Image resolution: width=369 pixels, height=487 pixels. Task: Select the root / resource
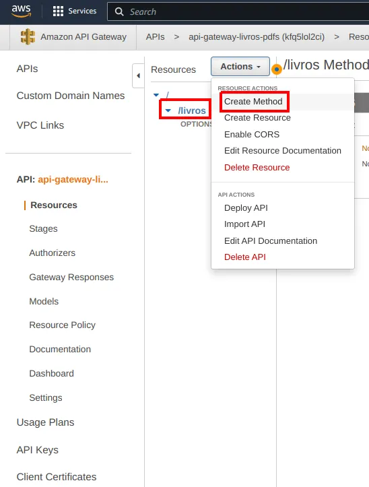pyautogui.click(x=168, y=94)
